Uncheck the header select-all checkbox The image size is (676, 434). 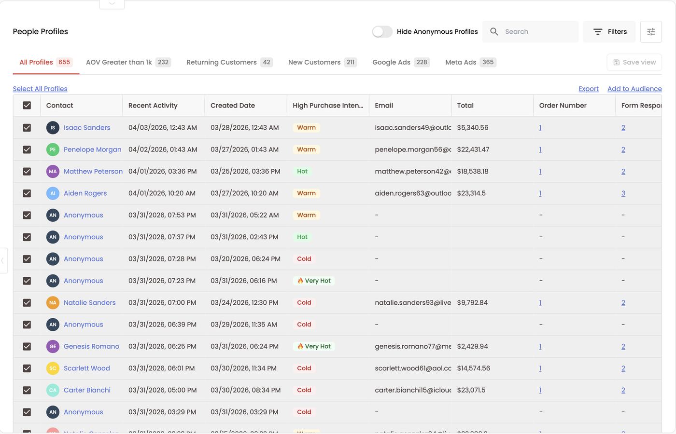pyautogui.click(x=27, y=106)
